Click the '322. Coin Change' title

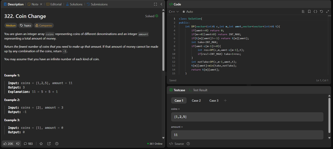pyautogui.click(x=25, y=16)
